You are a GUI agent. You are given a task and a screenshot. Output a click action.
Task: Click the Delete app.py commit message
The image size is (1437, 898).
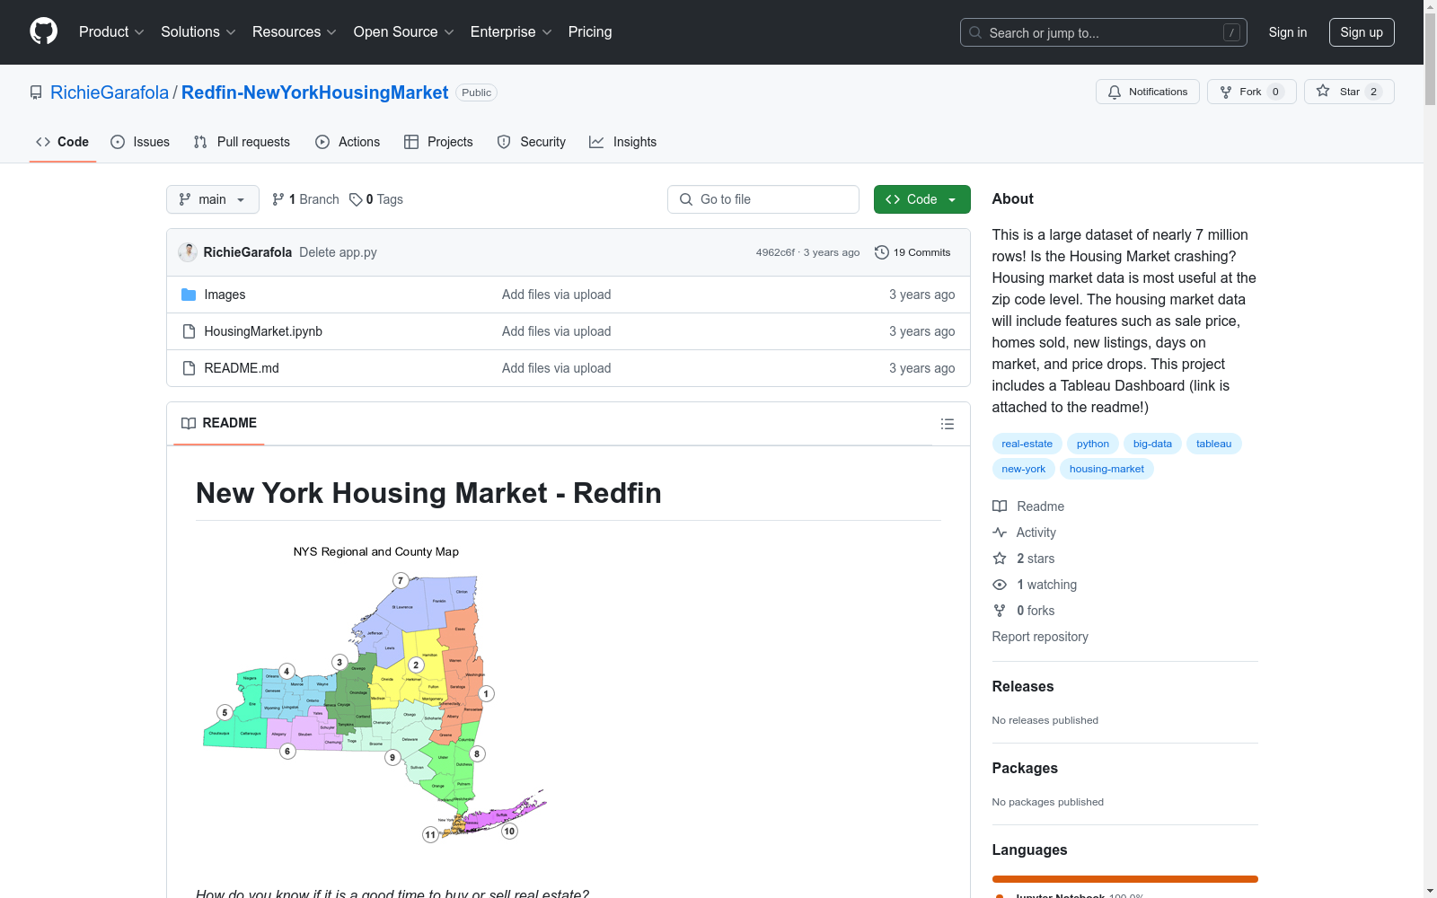pyautogui.click(x=338, y=252)
